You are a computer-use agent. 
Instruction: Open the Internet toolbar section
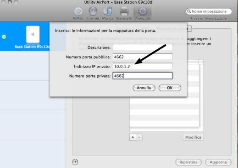[x=93, y=14]
